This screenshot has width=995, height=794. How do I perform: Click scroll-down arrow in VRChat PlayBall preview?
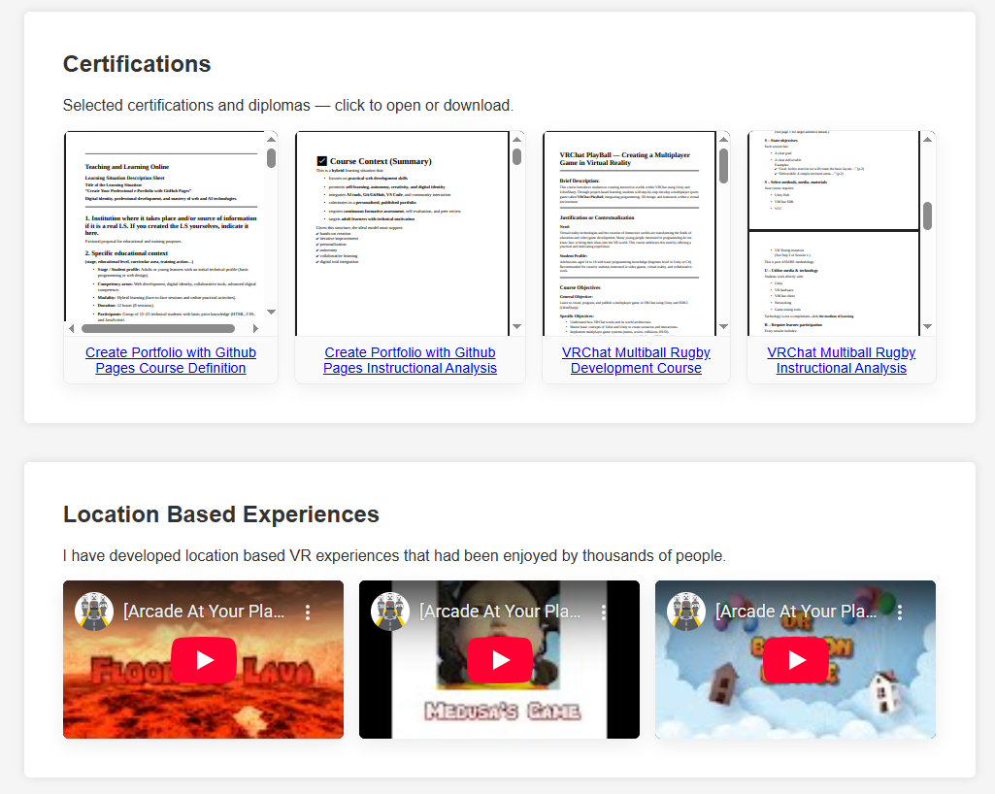(723, 327)
